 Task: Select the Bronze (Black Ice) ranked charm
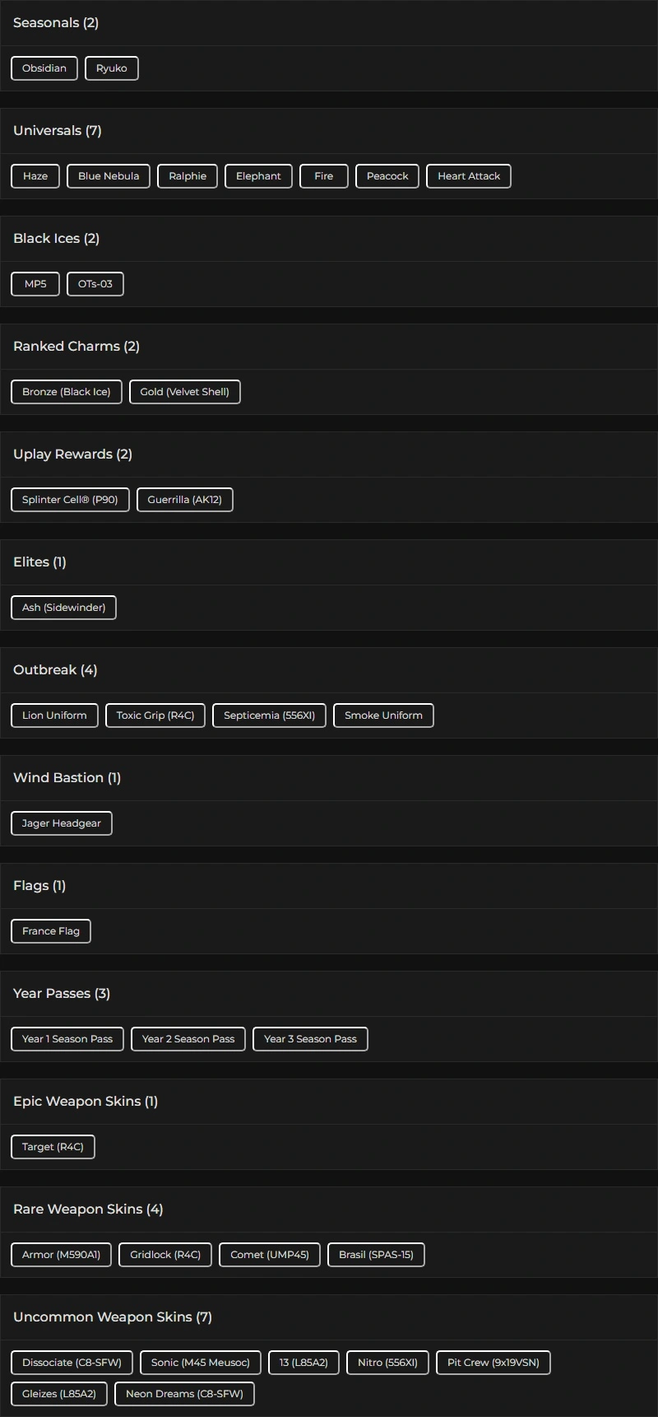pyautogui.click(x=67, y=392)
